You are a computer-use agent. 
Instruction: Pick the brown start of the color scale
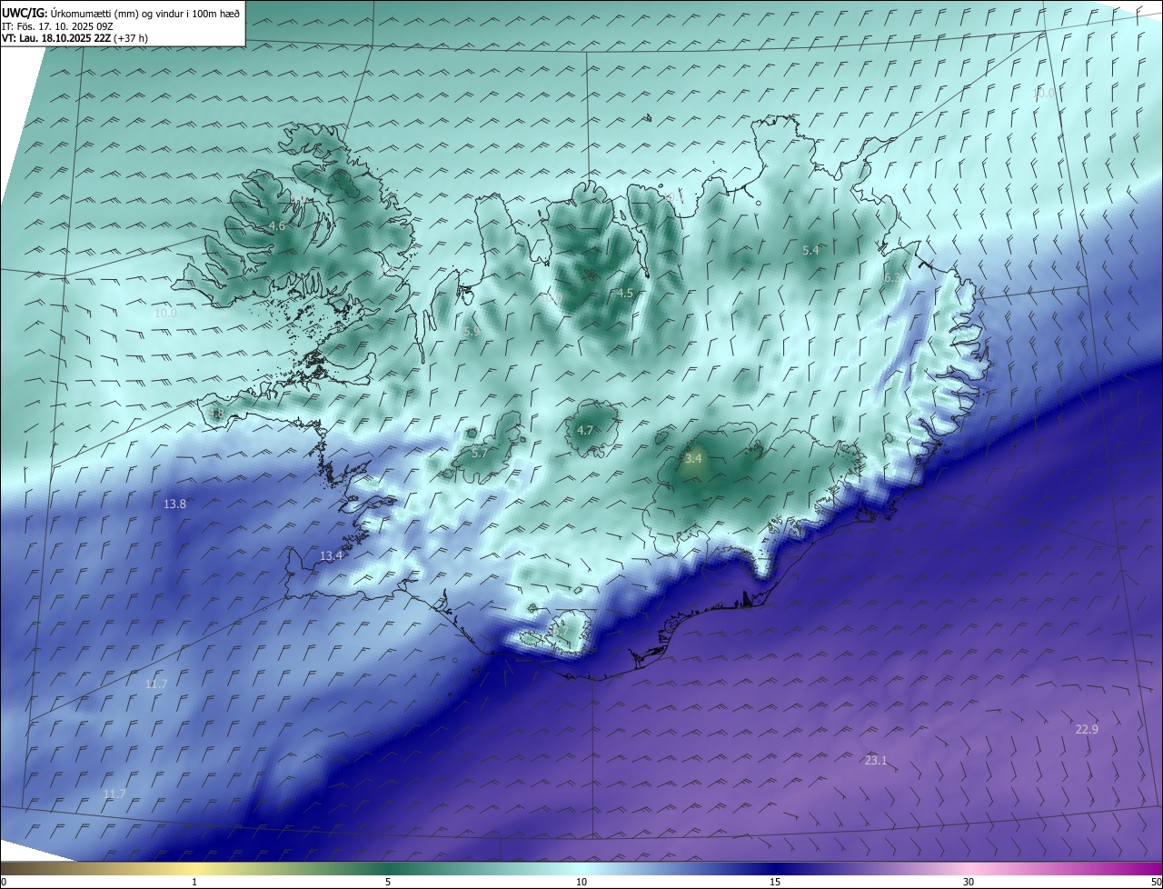click(x=14, y=868)
